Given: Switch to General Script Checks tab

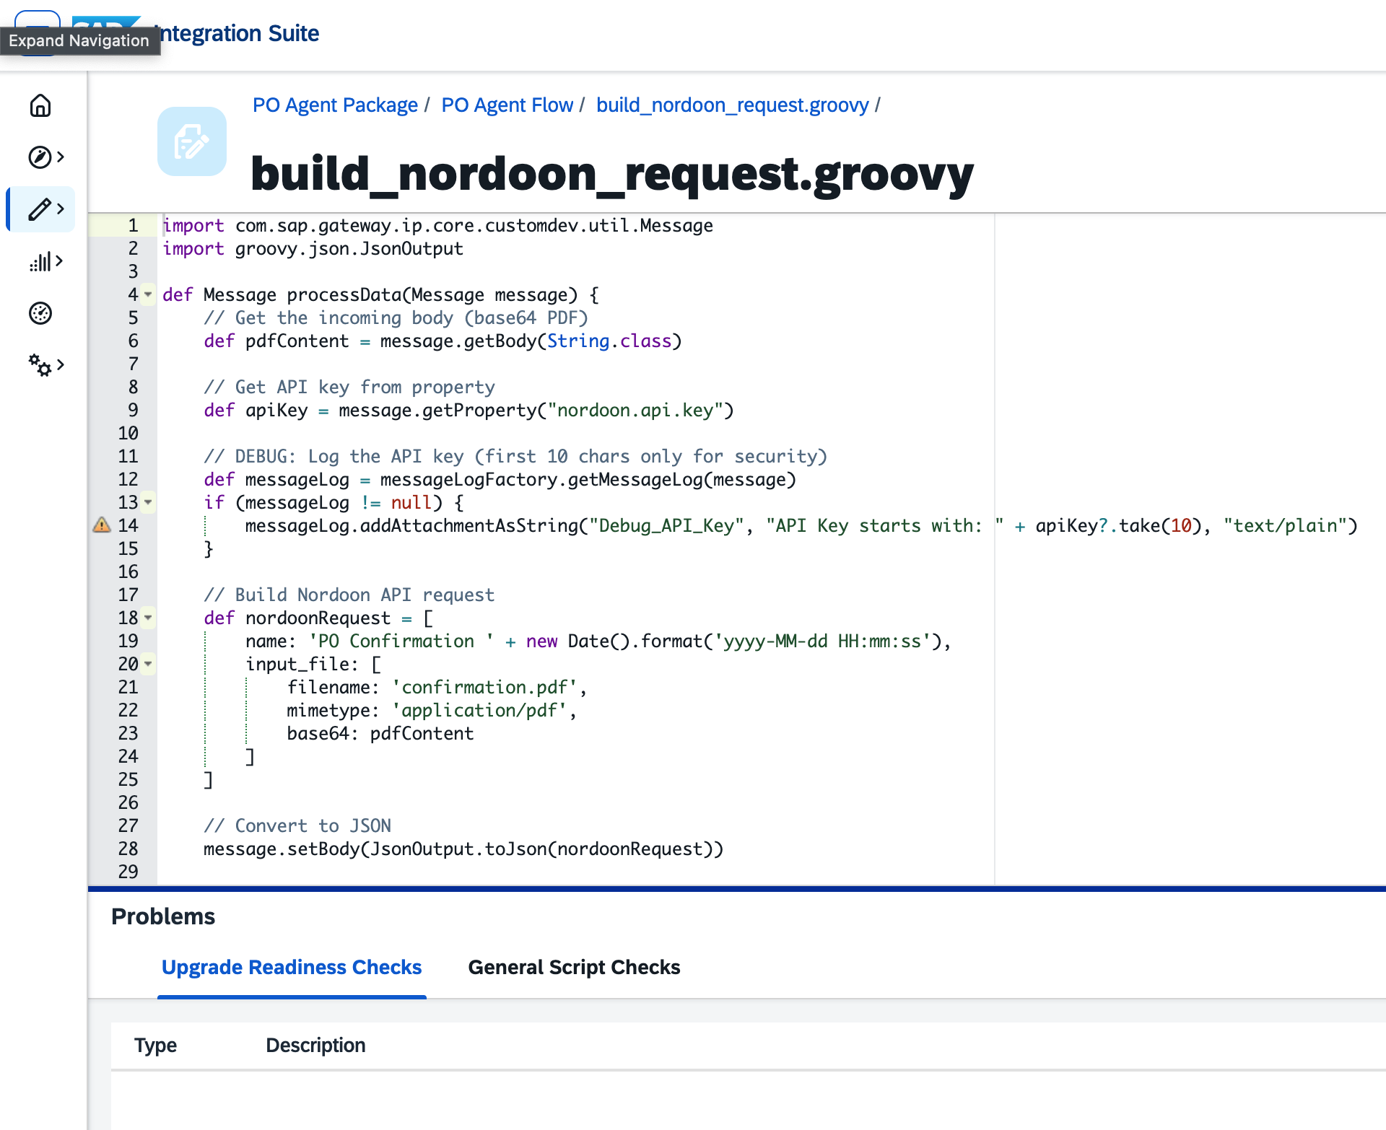Looking at the screenshot, I should click(574, 967).
